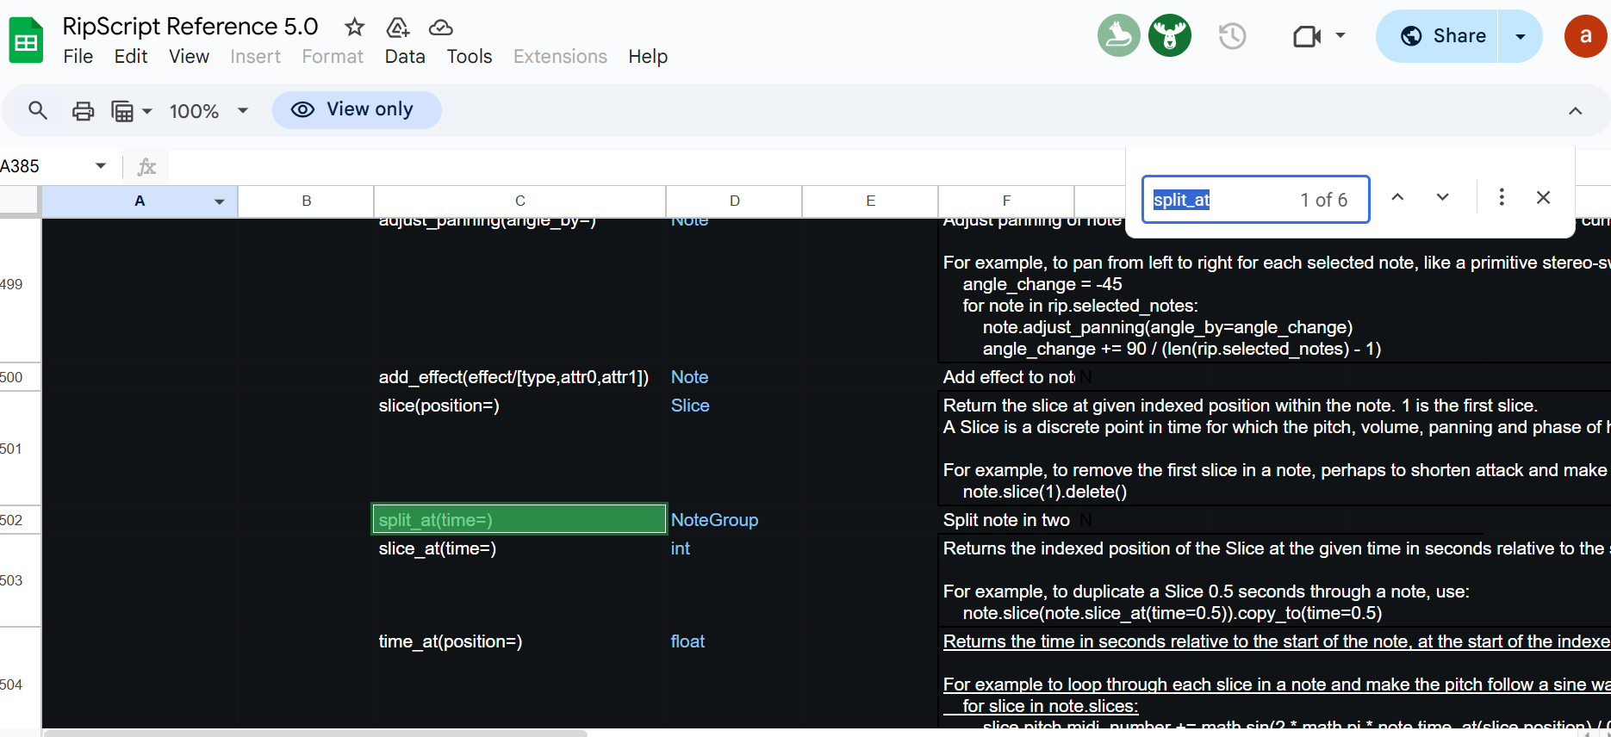The width and height of the screenshot is (1611, 737).
Task: Open the Share options dropdown arrow
Action: [x=1521, y=36]
